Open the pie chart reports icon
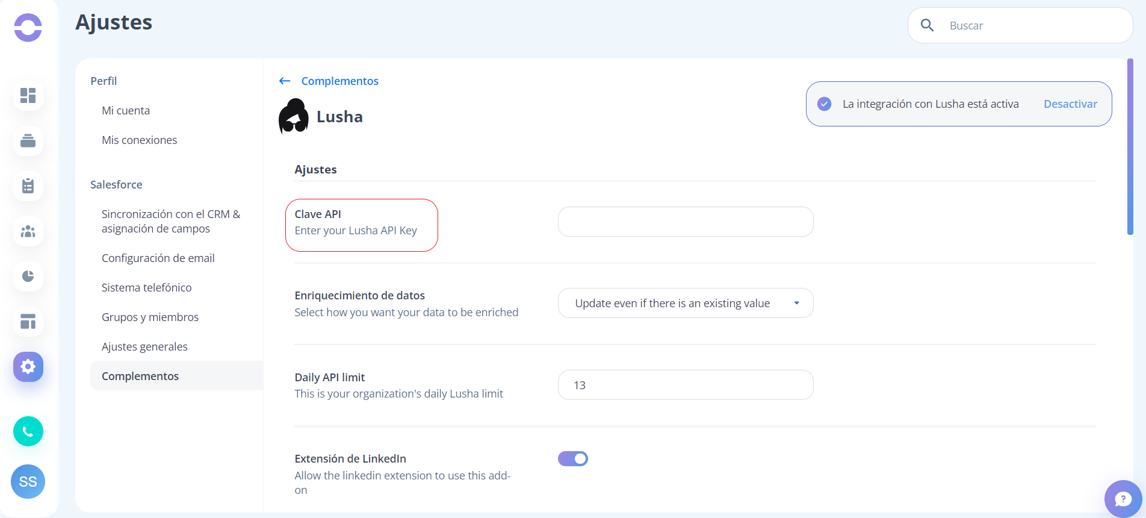The image size is (1146, 518). click(28, 276)
